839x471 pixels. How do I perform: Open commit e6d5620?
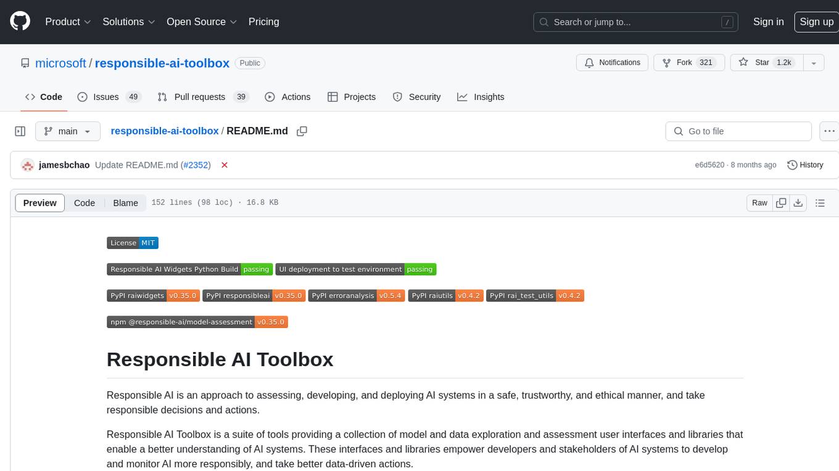pyautogui.click(x=709, y=165)
